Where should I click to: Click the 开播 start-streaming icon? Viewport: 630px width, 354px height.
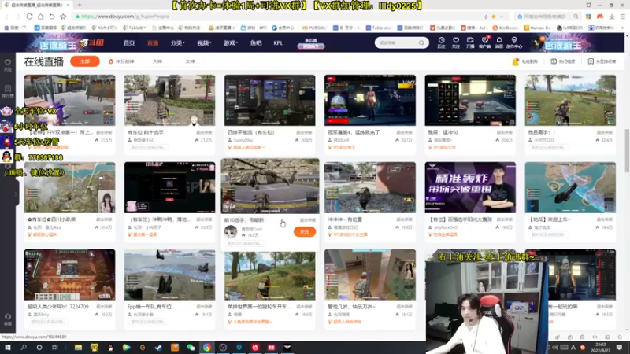pos(470,42)
